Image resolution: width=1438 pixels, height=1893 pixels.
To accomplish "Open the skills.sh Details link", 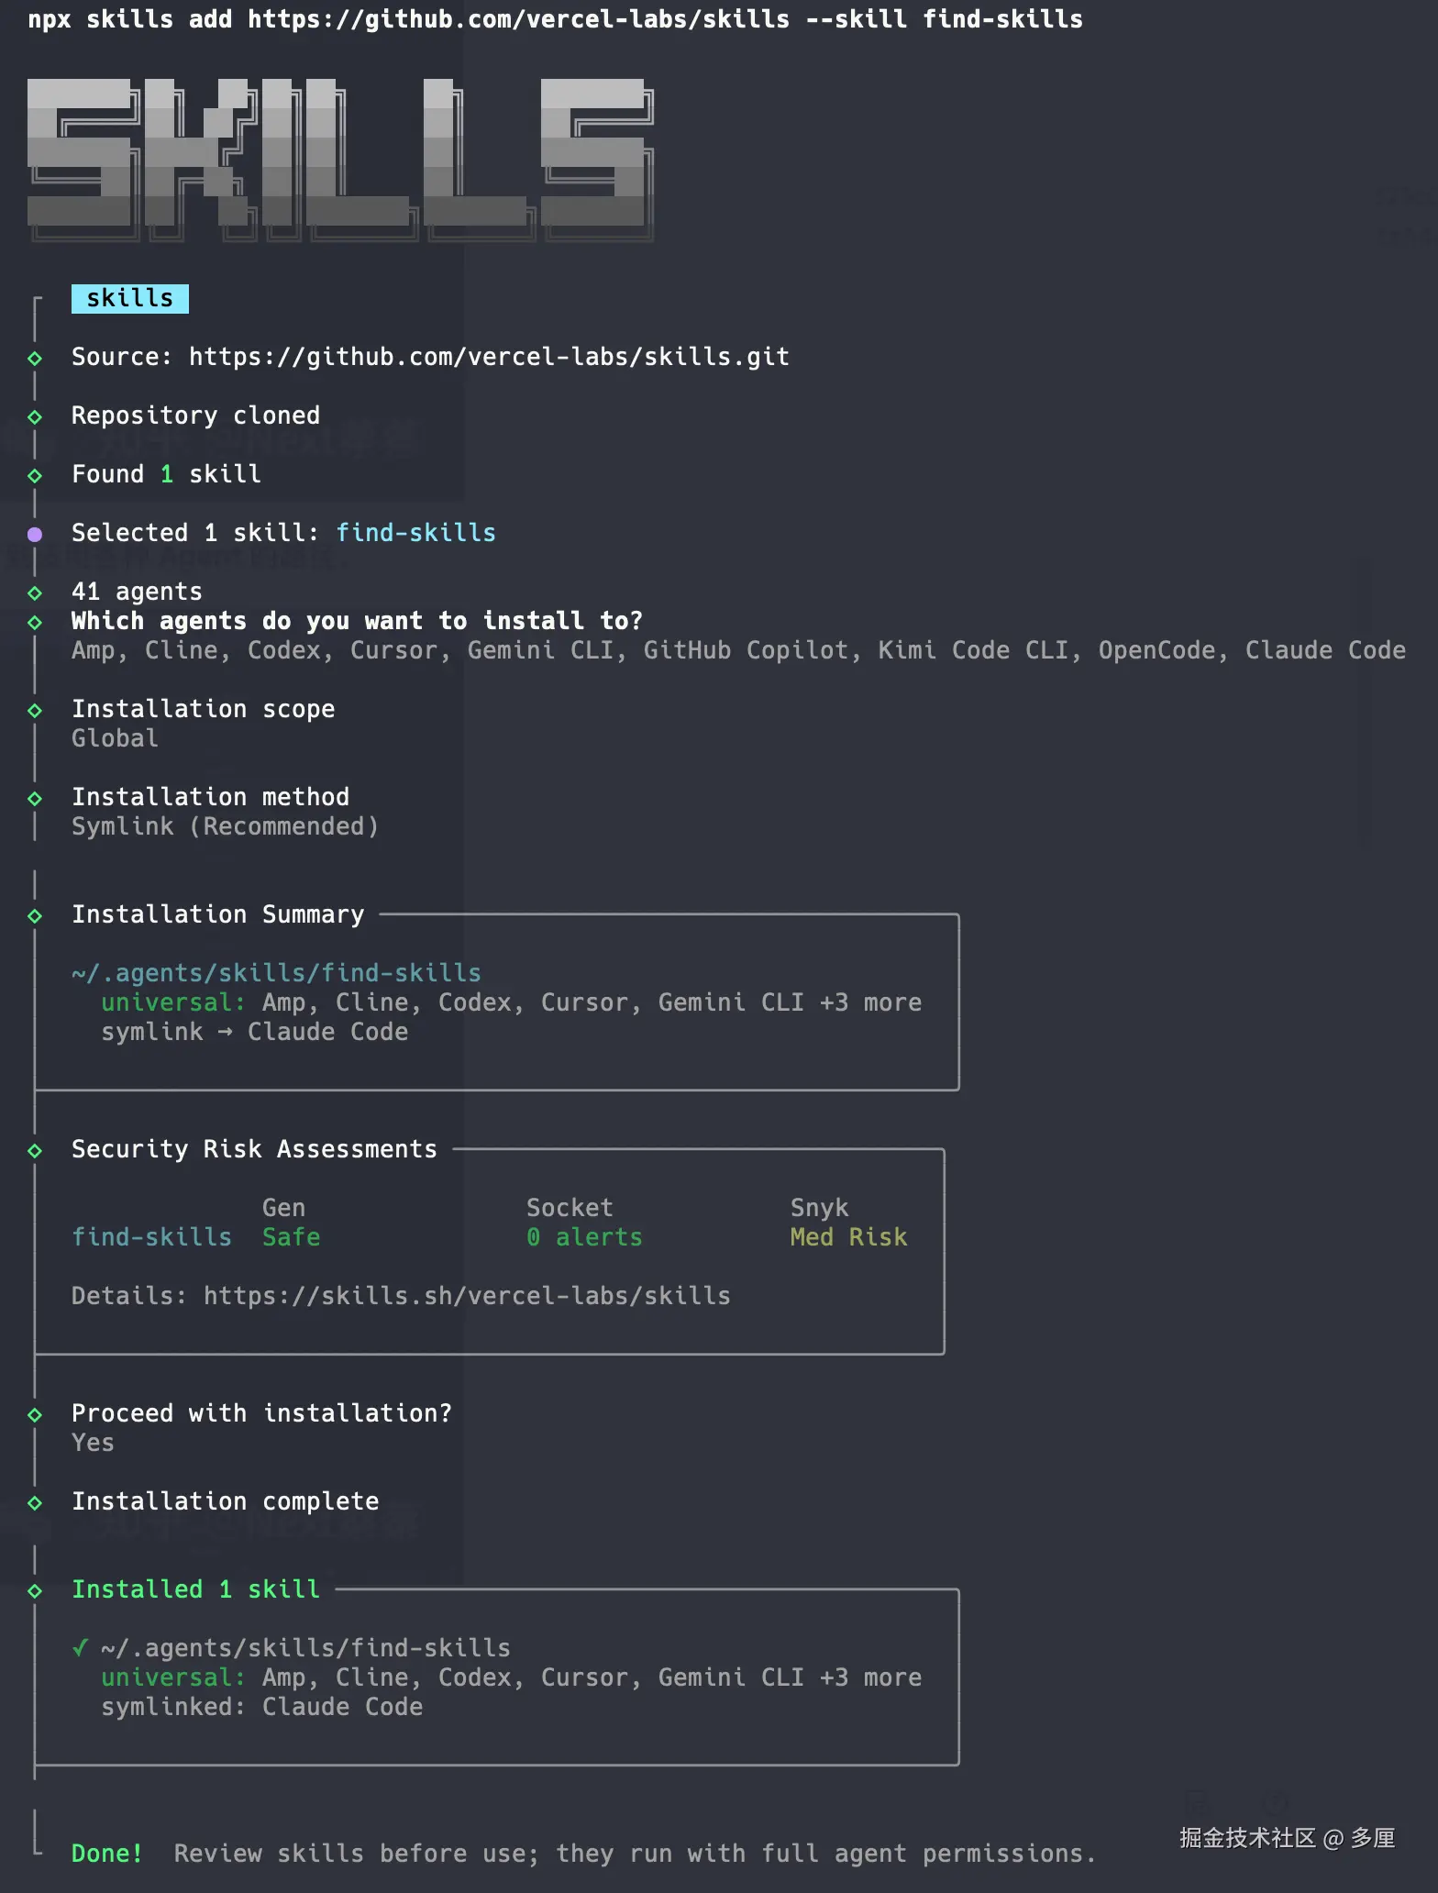I will (467, 1296).
